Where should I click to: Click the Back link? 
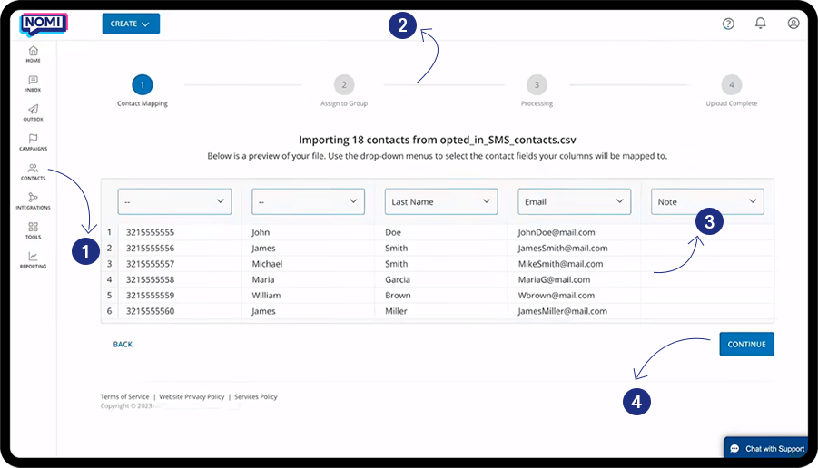[123, 345]
